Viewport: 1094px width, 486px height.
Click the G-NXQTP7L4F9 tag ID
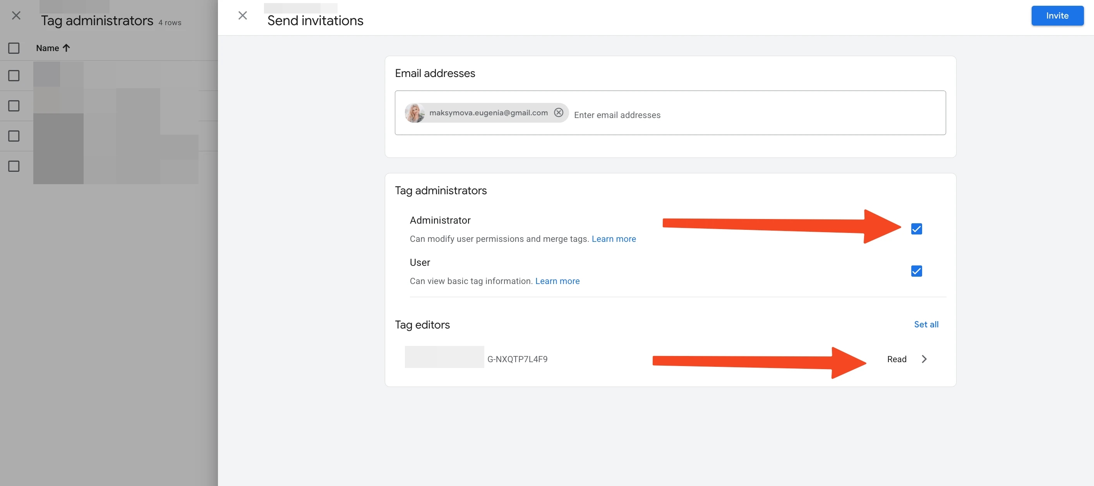[517, 359]
